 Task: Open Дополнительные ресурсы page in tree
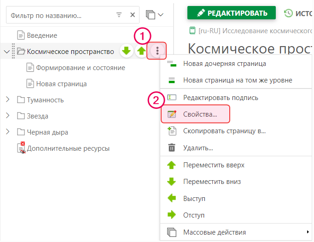[x=68, y=148]
